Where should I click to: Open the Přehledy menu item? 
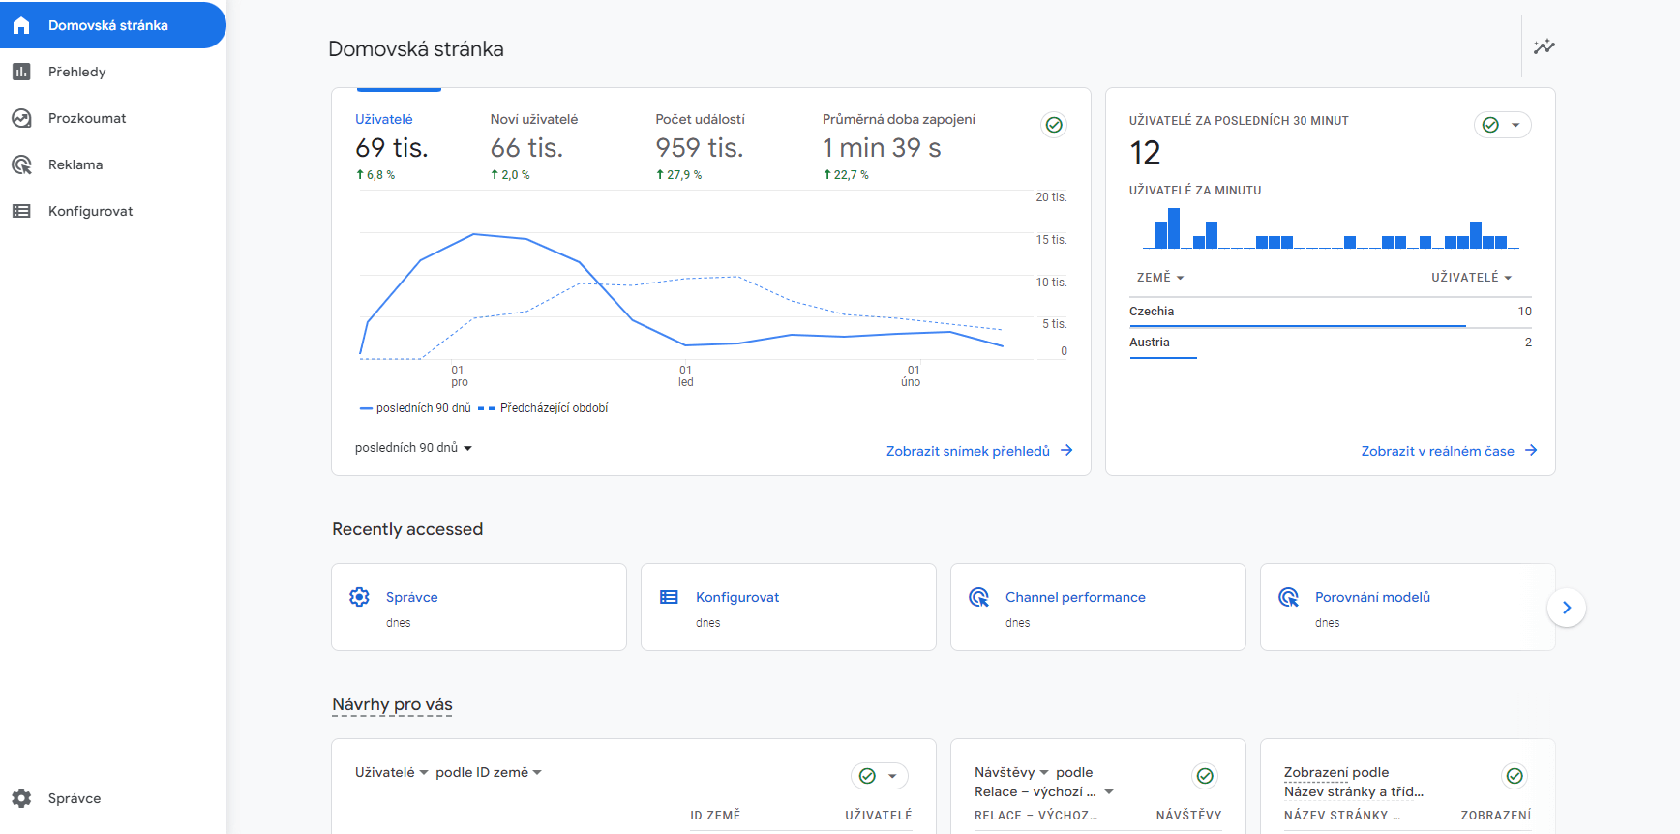coord(113,72)
